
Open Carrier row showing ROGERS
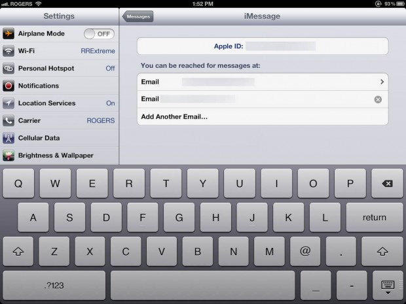coord(60,120)
